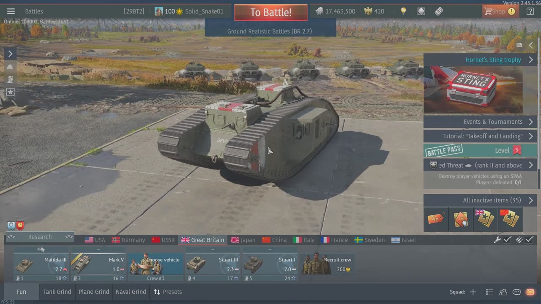Select the left sidebar crew figure icon

click(x=11, y=79)
